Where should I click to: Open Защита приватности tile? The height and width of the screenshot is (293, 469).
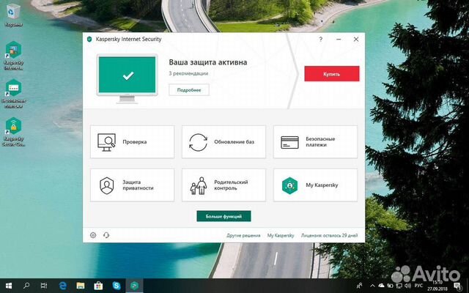tap(132, 185)
